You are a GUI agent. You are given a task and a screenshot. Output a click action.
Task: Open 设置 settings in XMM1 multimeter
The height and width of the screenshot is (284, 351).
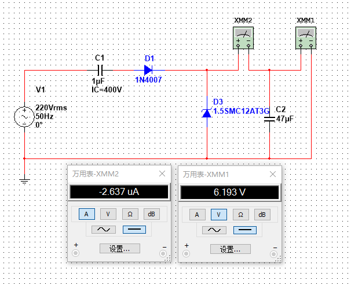231,249
